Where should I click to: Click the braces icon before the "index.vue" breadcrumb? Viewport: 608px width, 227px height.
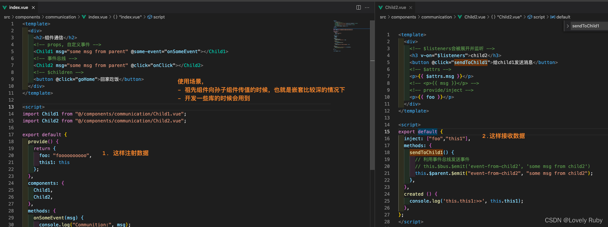coord(115,17)
